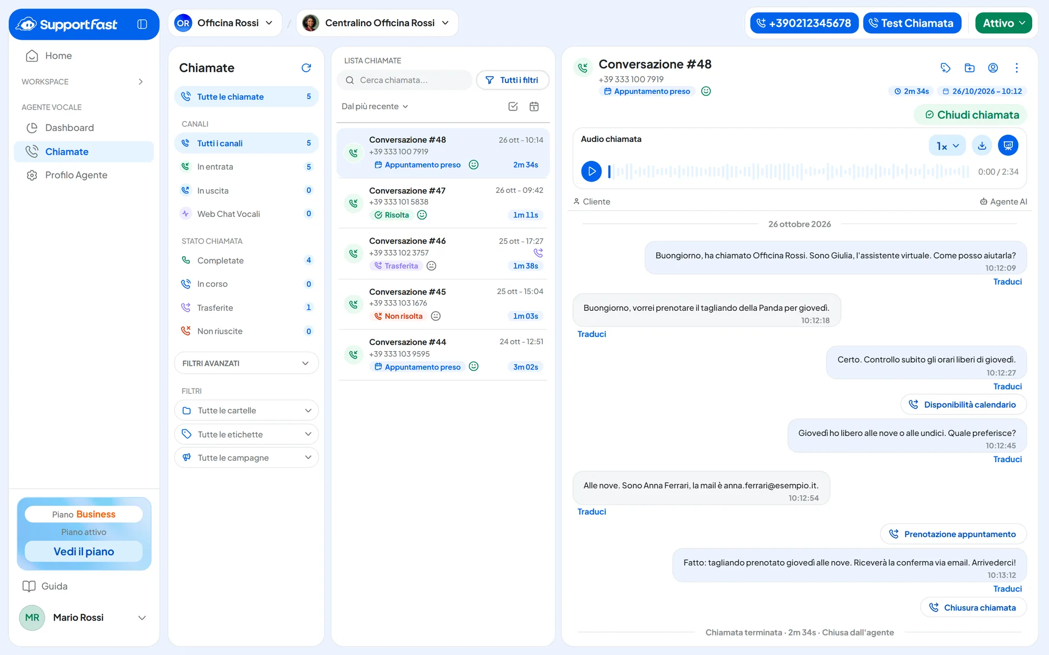Expand the Mario Rossi user menu

point(84,617)
